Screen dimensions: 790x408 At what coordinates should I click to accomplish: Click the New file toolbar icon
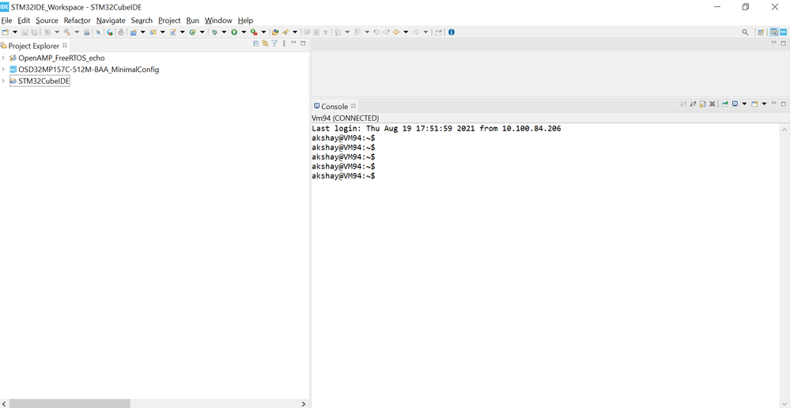tap(6, 32)
